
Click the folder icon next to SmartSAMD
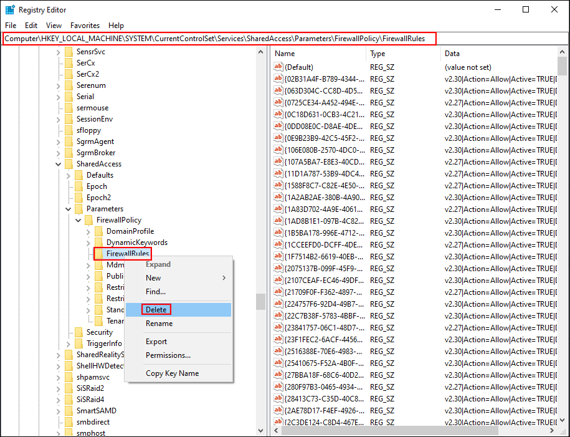pyautogui.click(x=69, y=411)
